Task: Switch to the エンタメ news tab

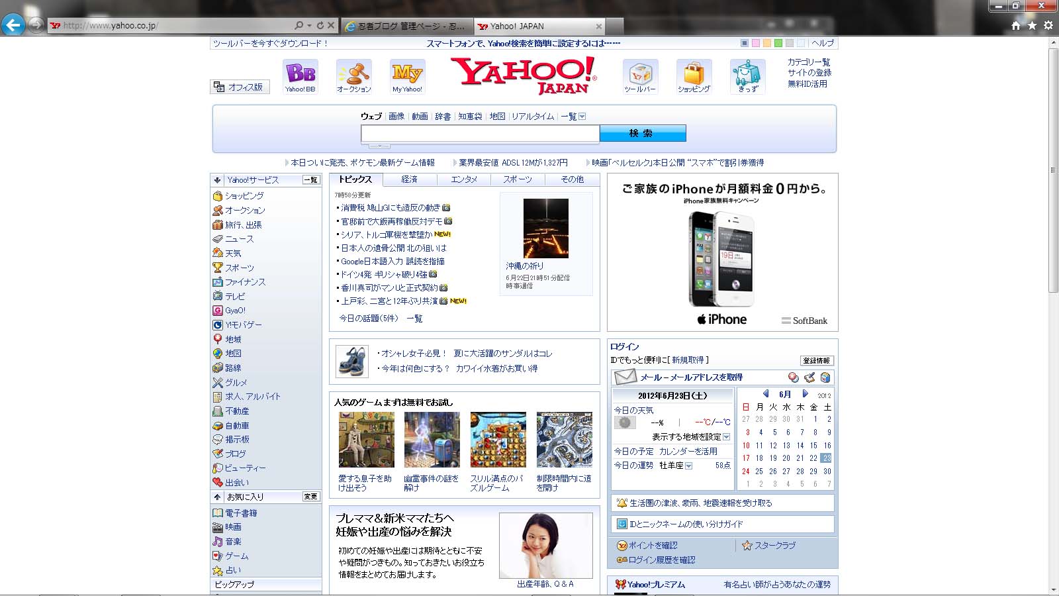Action: pos(463,179)
